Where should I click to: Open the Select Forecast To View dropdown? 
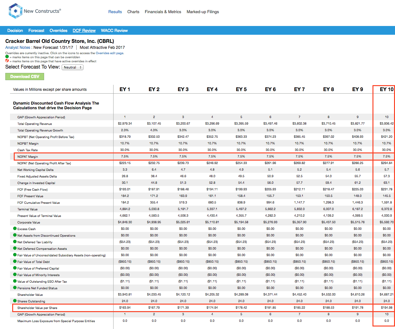(x=73, y=67)
